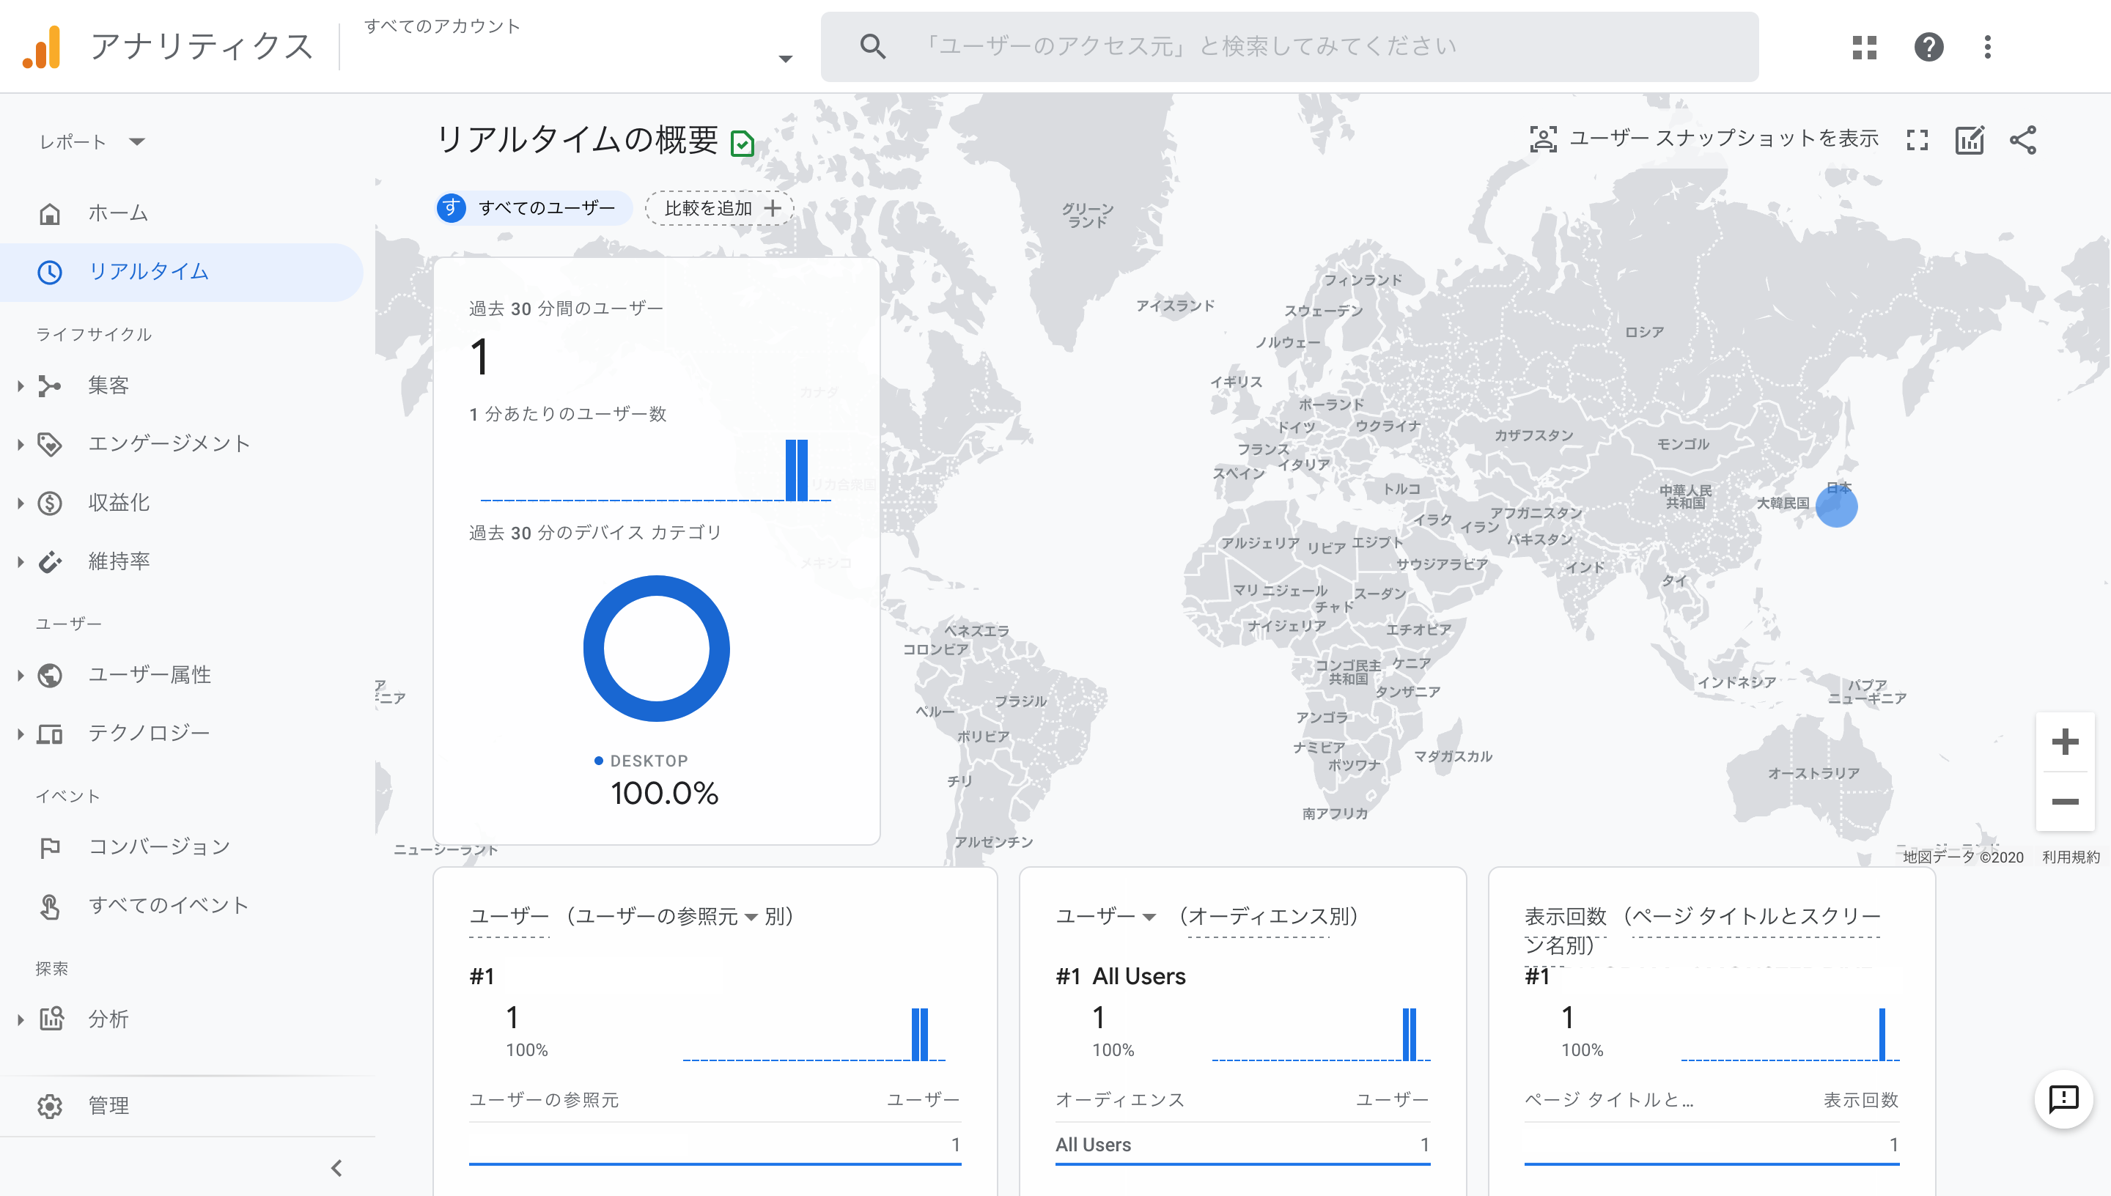2111x1196 pixels.
Task: Open the Google apps grid icon
Action: (x=1864, y=47)
